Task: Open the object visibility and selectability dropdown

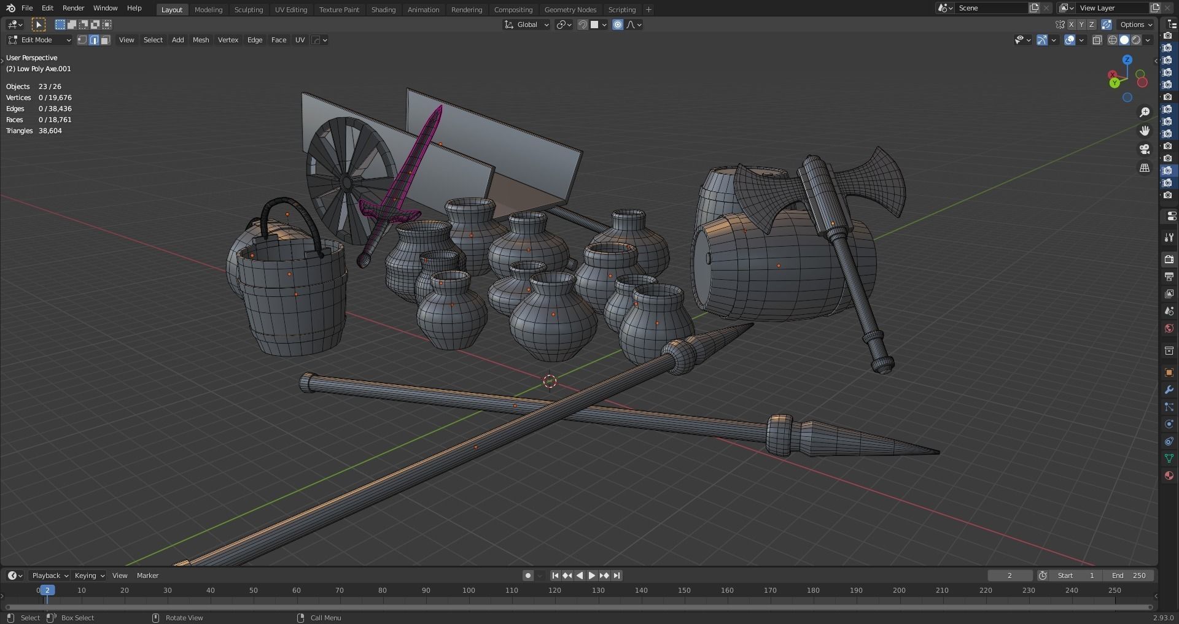Action: (x=1022, y=40)
